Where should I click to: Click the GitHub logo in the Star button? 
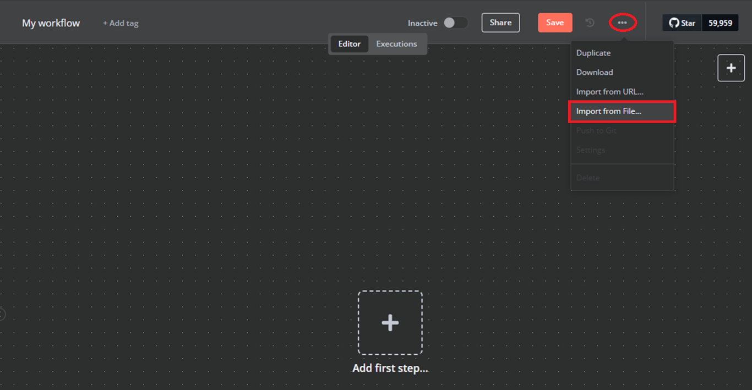[673, 23]
